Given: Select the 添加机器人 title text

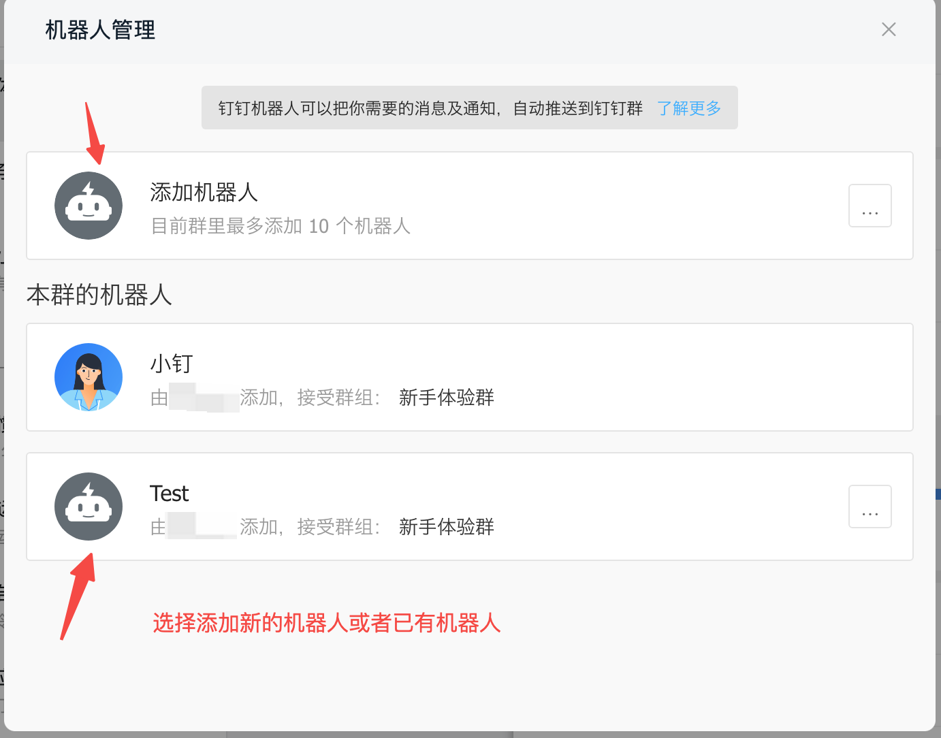Looking at the screenshot, I should 204,192.
